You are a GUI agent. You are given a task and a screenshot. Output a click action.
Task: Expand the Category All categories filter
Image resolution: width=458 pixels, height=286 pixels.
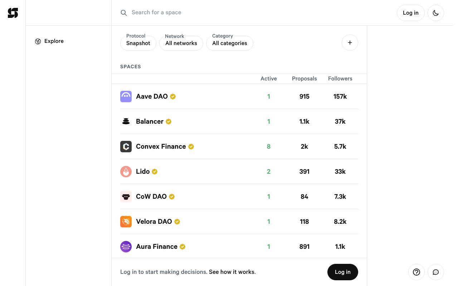[x=229, y=43]
